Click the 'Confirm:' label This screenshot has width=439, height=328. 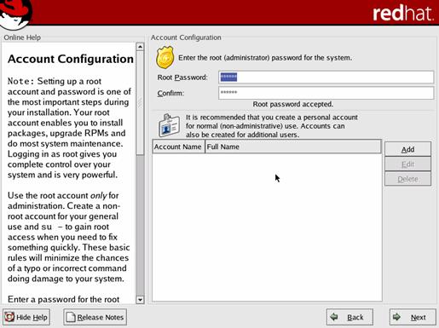pyautogui.click(x=170, y=93)
